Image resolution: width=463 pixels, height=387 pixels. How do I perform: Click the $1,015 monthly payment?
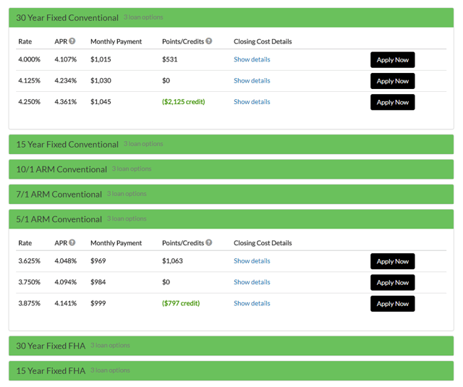click(x=101, y=59)
